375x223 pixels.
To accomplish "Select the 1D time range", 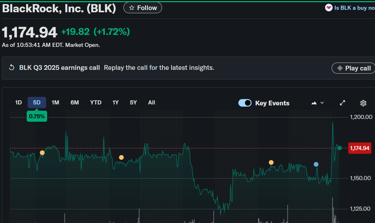I will [x=19, y=103].
